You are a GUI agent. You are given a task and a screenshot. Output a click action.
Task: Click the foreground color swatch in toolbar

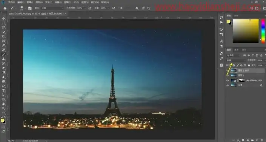tap(2, 120)
